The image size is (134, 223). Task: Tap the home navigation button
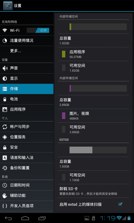pyautogui.click(x=25, y=218)
